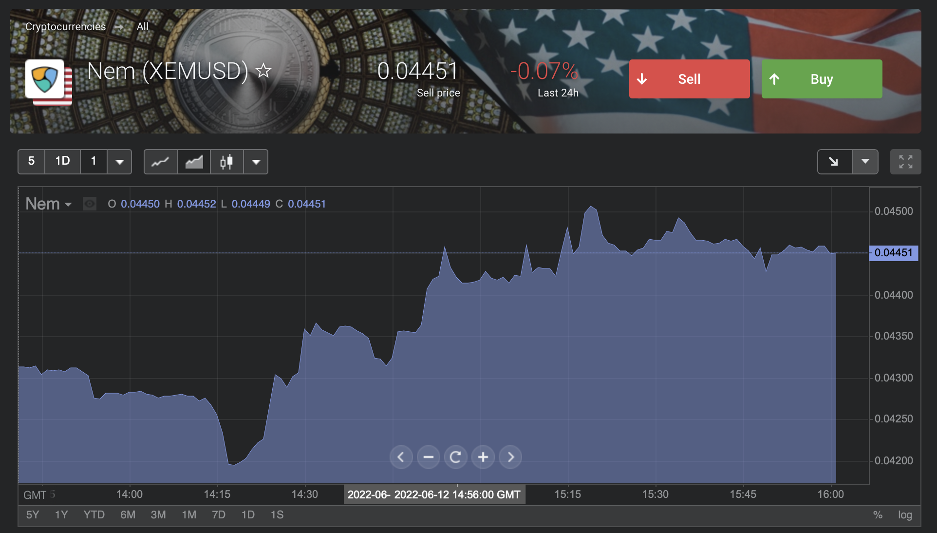The width and height of the screenshot is (937, 533).
Task: Select the 1 minute interval
Action: (x=94, y=161)
